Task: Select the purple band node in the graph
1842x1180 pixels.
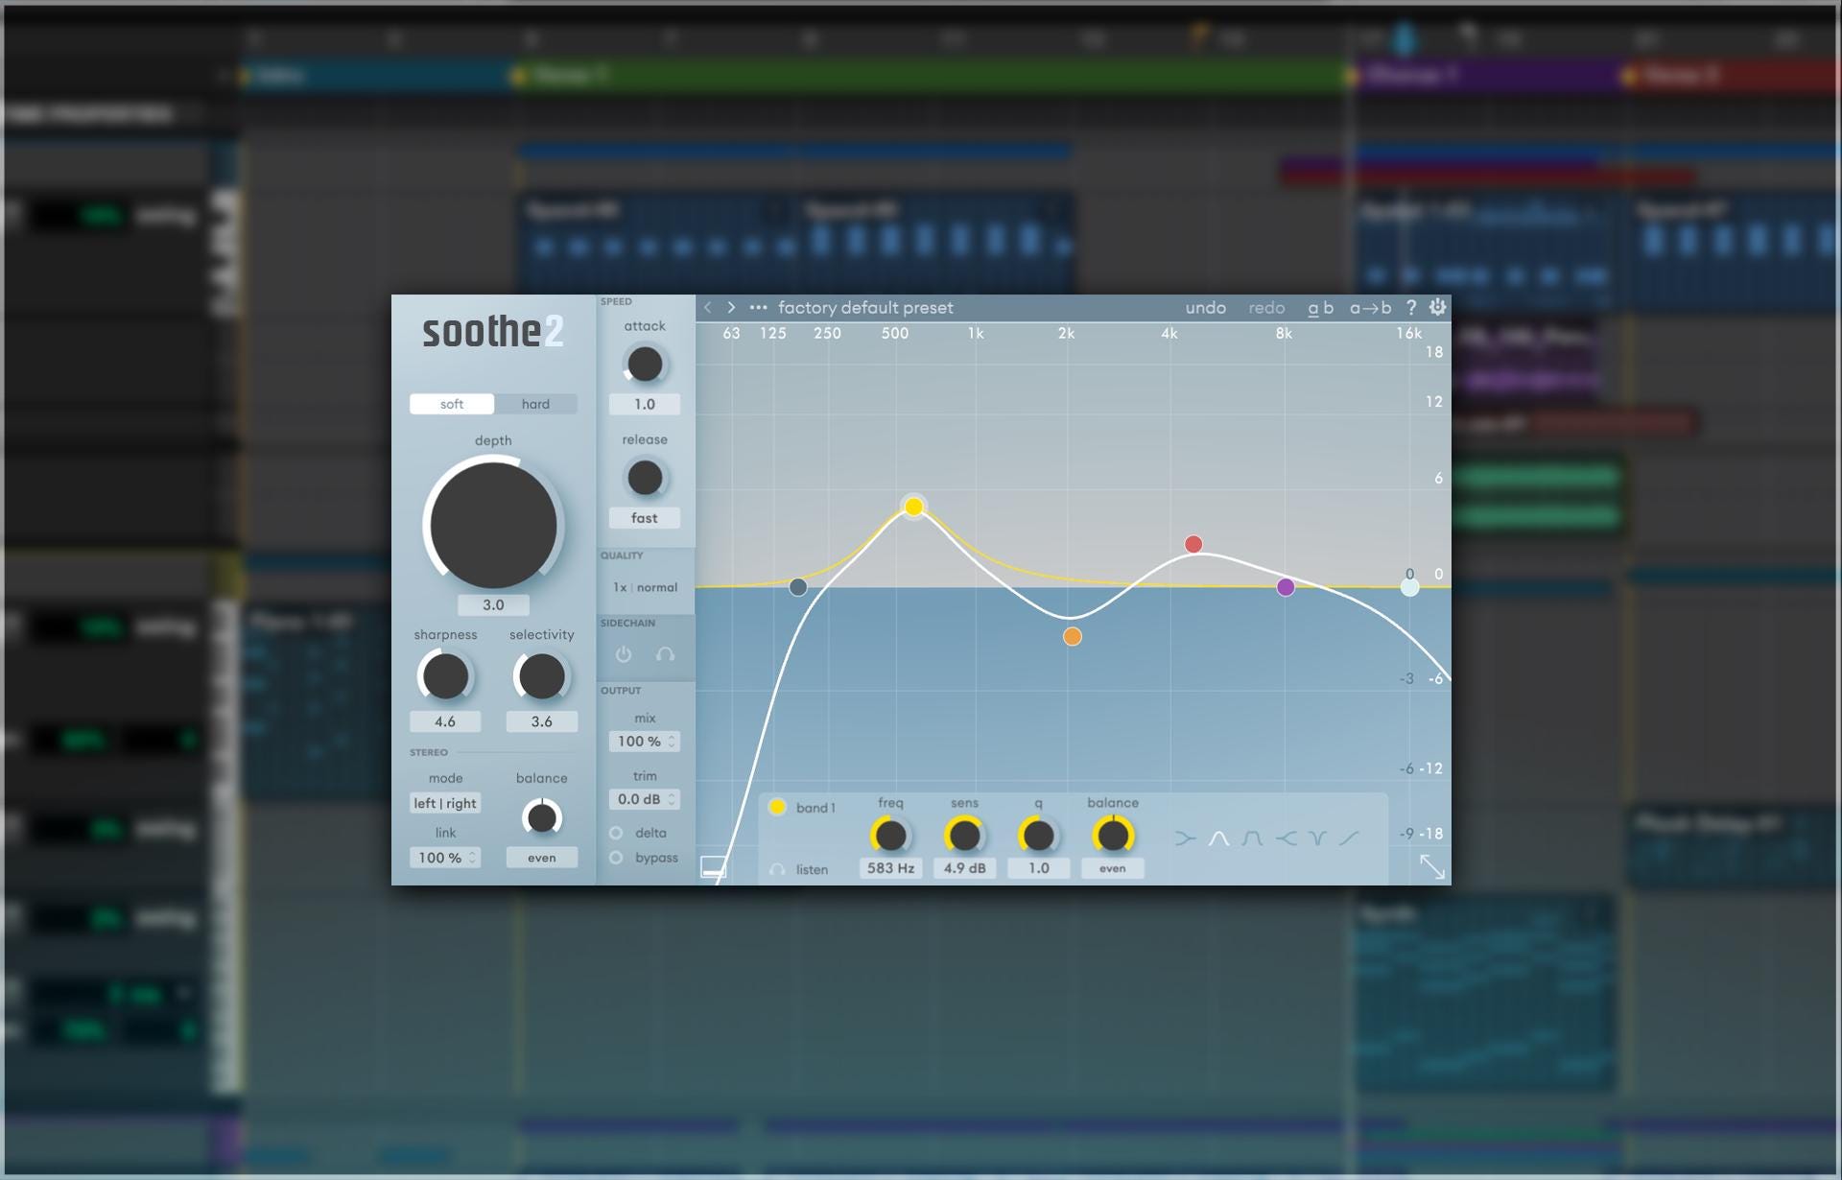Action: pos(1286,587)
